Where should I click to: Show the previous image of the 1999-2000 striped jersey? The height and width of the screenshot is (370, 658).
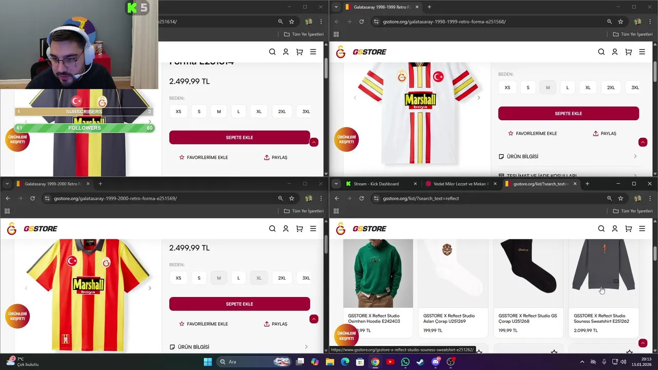coord(26,288)
